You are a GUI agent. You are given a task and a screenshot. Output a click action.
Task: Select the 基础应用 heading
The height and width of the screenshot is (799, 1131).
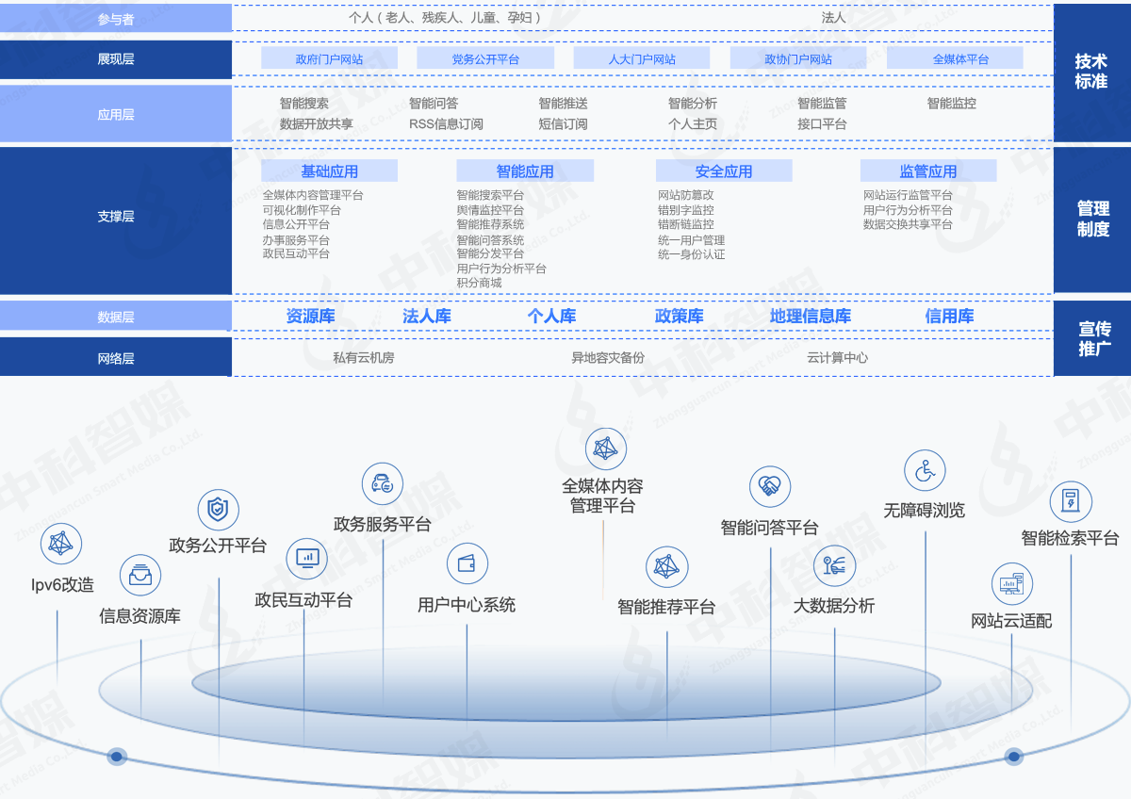(329, 171)
